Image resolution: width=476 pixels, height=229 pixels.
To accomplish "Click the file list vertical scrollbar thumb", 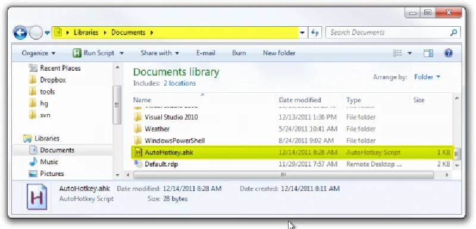I will (x=456, y=153).
